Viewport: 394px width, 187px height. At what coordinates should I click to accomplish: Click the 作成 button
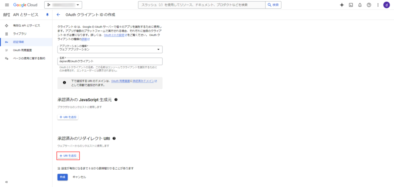(x=62, y=177)
